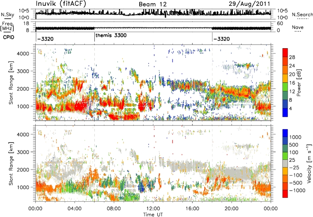
Task: Click the '-500' tick on velocity color bar
Action: pyautogui.click(x=296, y=183)
